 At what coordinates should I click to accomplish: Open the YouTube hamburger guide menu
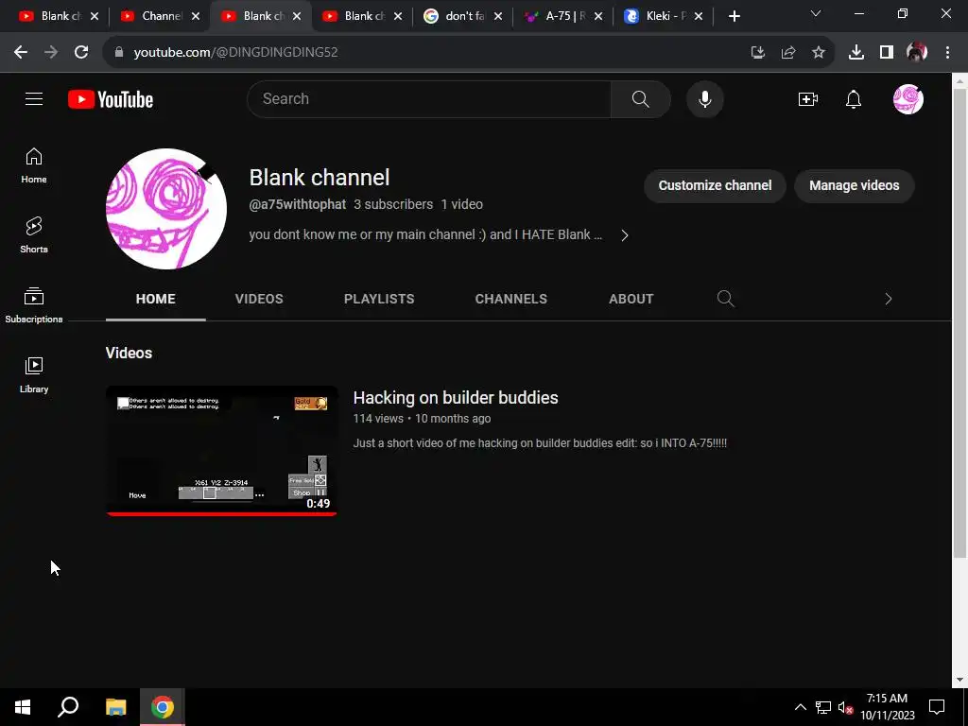(34, 98)
